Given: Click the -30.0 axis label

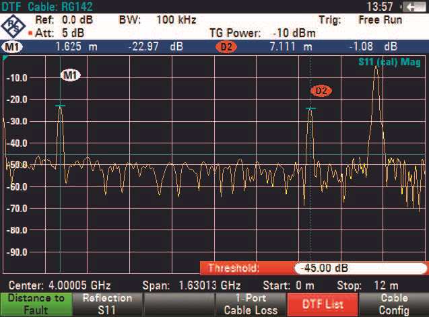Looking at the screenshot, I should pyautogui.click(x=17, y=121).
